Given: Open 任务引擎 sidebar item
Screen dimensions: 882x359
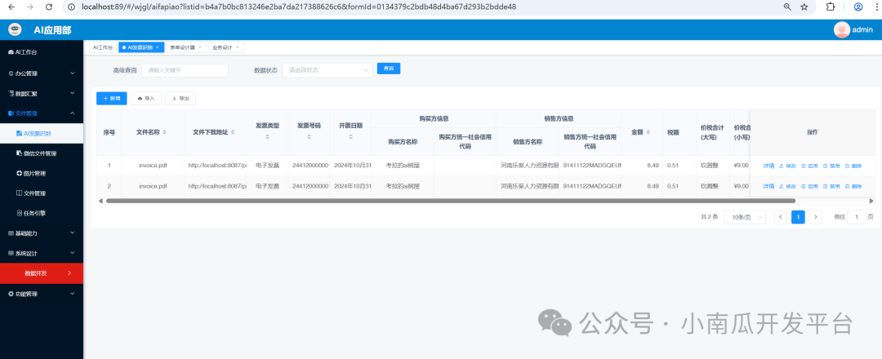Looking at the screenshot, I should (42, 213).
